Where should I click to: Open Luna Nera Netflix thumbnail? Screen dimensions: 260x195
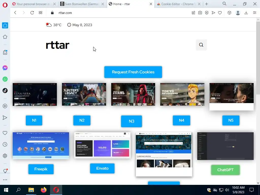[x=35, y=94]
